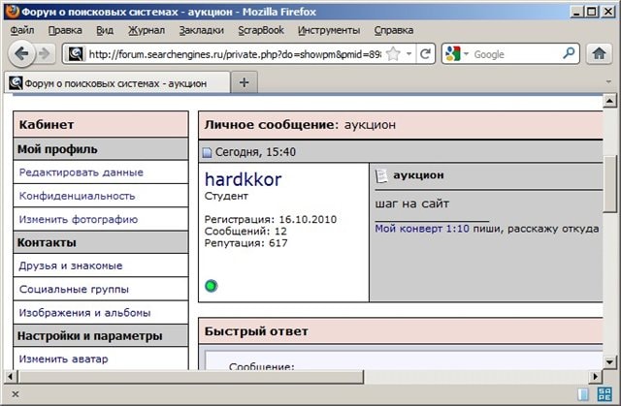Open URL history dropdown arrow

(409, 53)
